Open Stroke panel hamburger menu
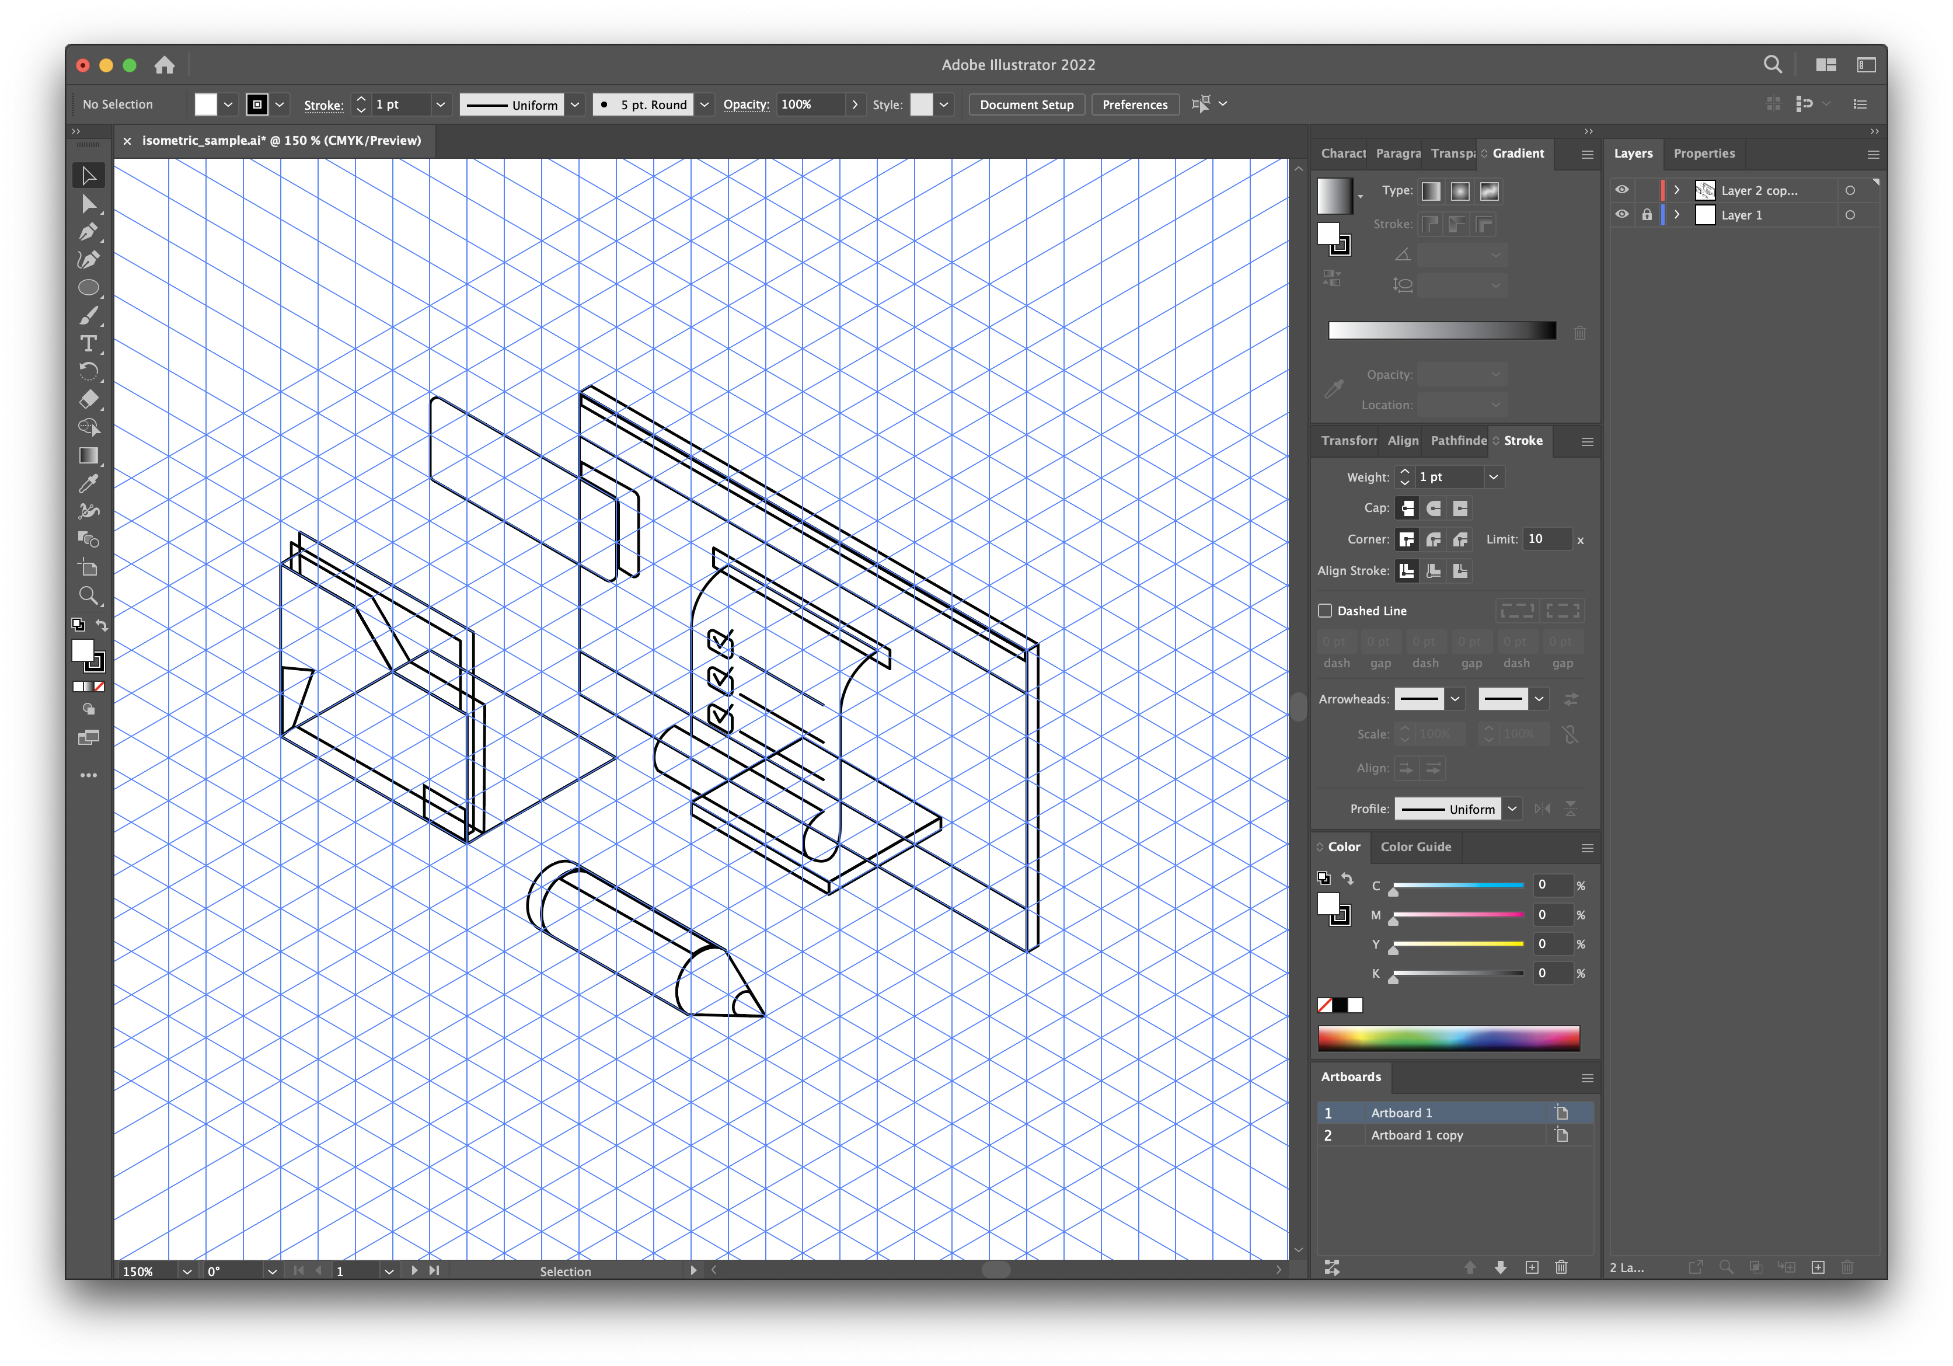 1587,441
